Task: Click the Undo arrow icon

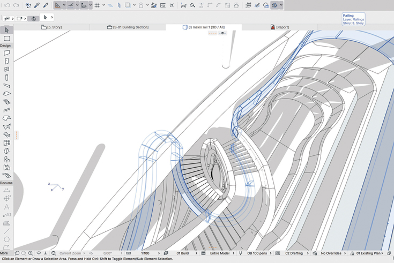Action: coord(7,5)
